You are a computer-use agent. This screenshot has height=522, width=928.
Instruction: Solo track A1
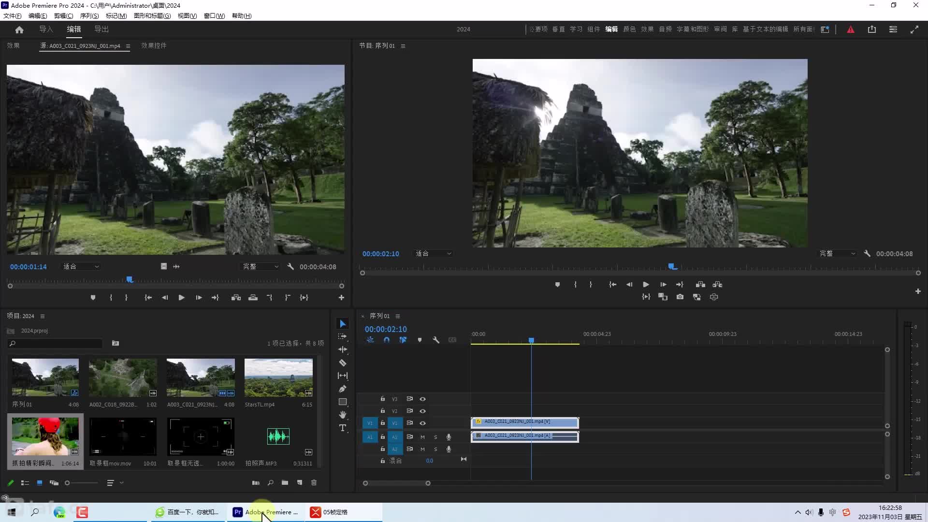pyautogui.click(x=435, y=437)
